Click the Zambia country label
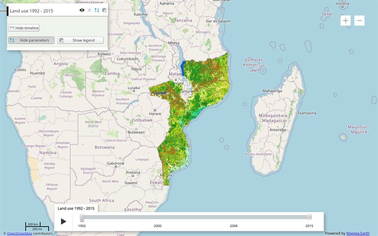 (x=112, y=73)
